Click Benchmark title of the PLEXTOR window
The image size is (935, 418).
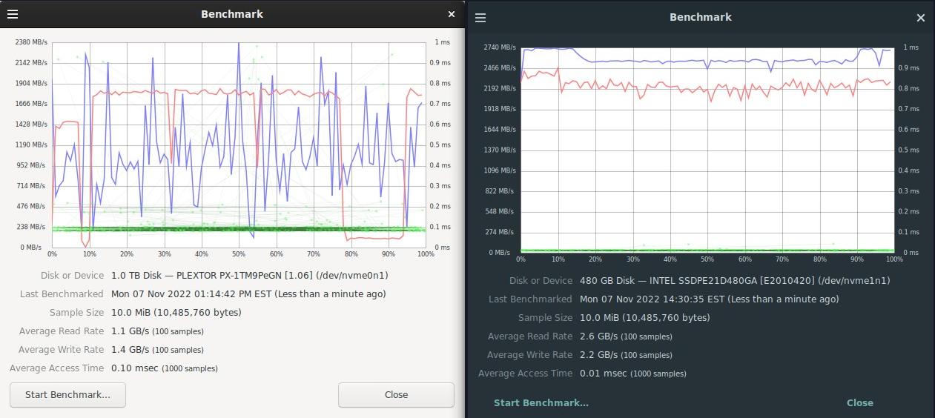[x=232, y=14]
